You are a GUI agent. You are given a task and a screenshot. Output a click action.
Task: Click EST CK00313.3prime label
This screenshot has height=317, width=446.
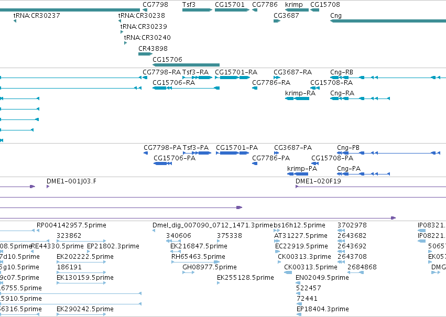pos(304,257)
